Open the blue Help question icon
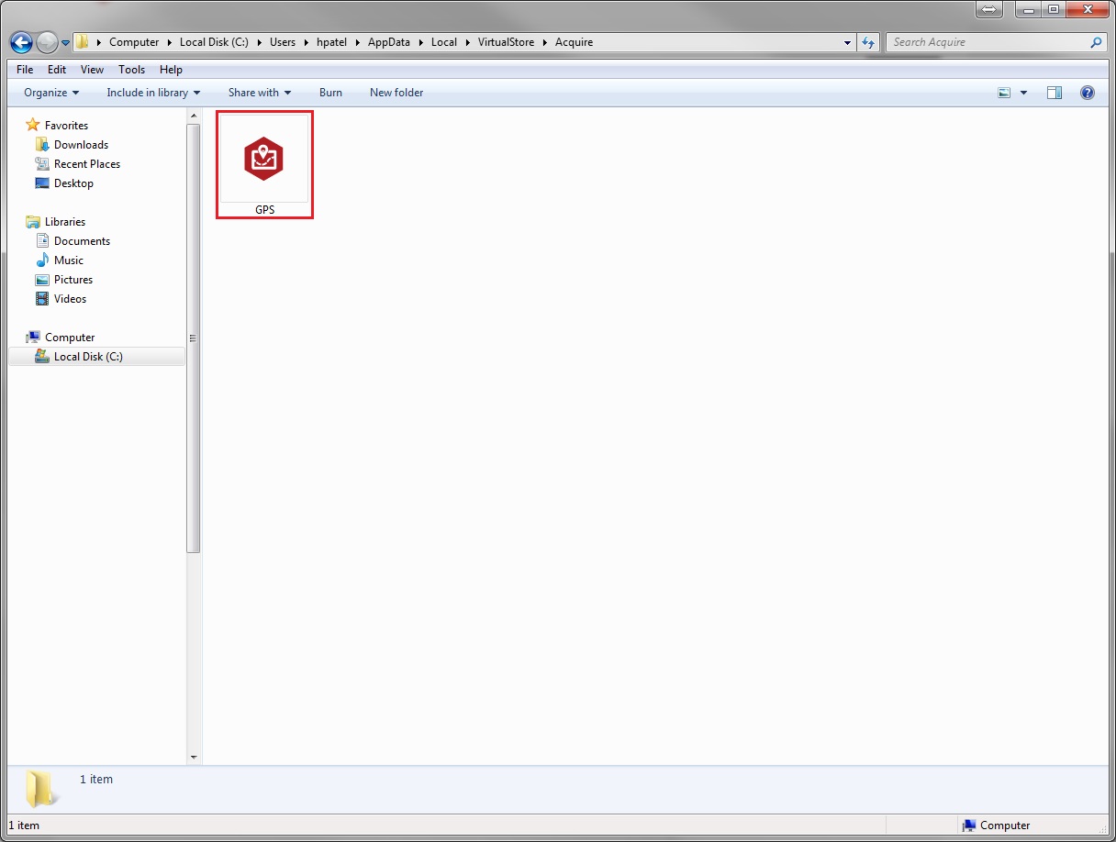The height and width of the screenshot is (842, 1116). (x=1088, y=93)
